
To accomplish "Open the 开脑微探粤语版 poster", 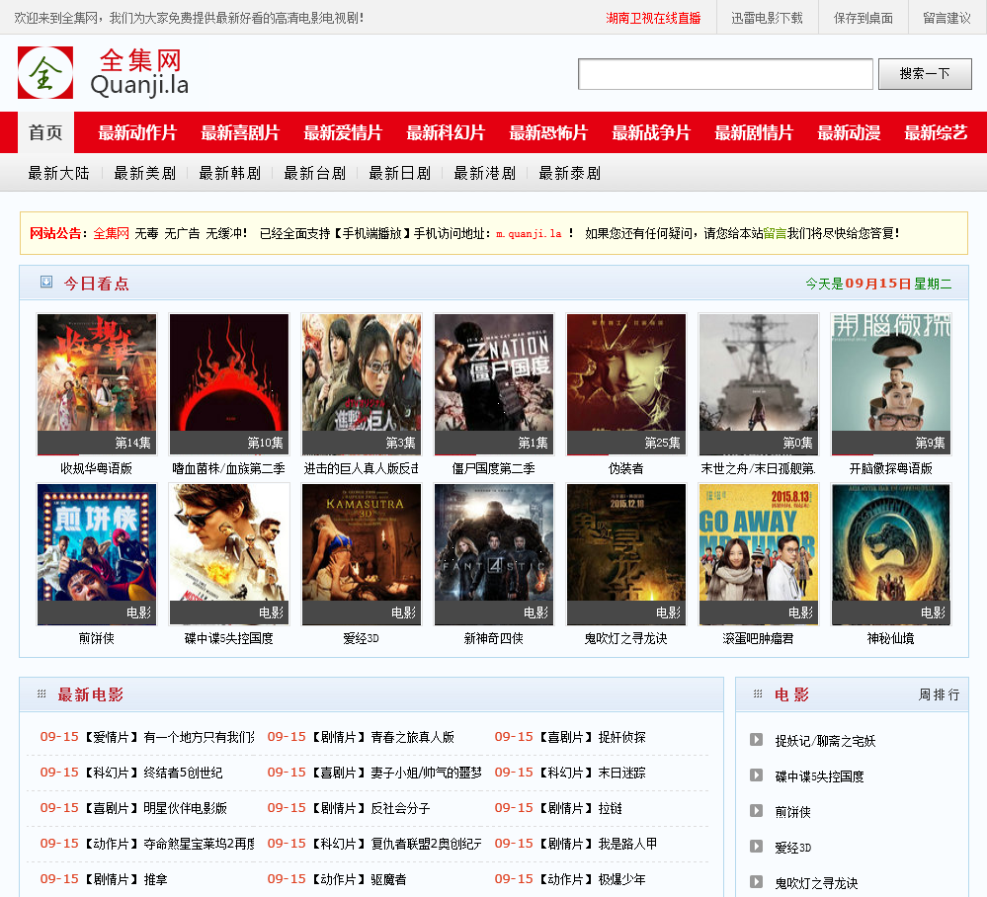I will tap(891, 384).
